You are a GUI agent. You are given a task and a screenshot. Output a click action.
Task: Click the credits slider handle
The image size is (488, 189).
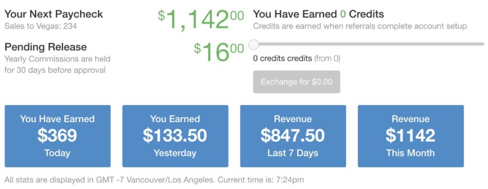(254, 44)
